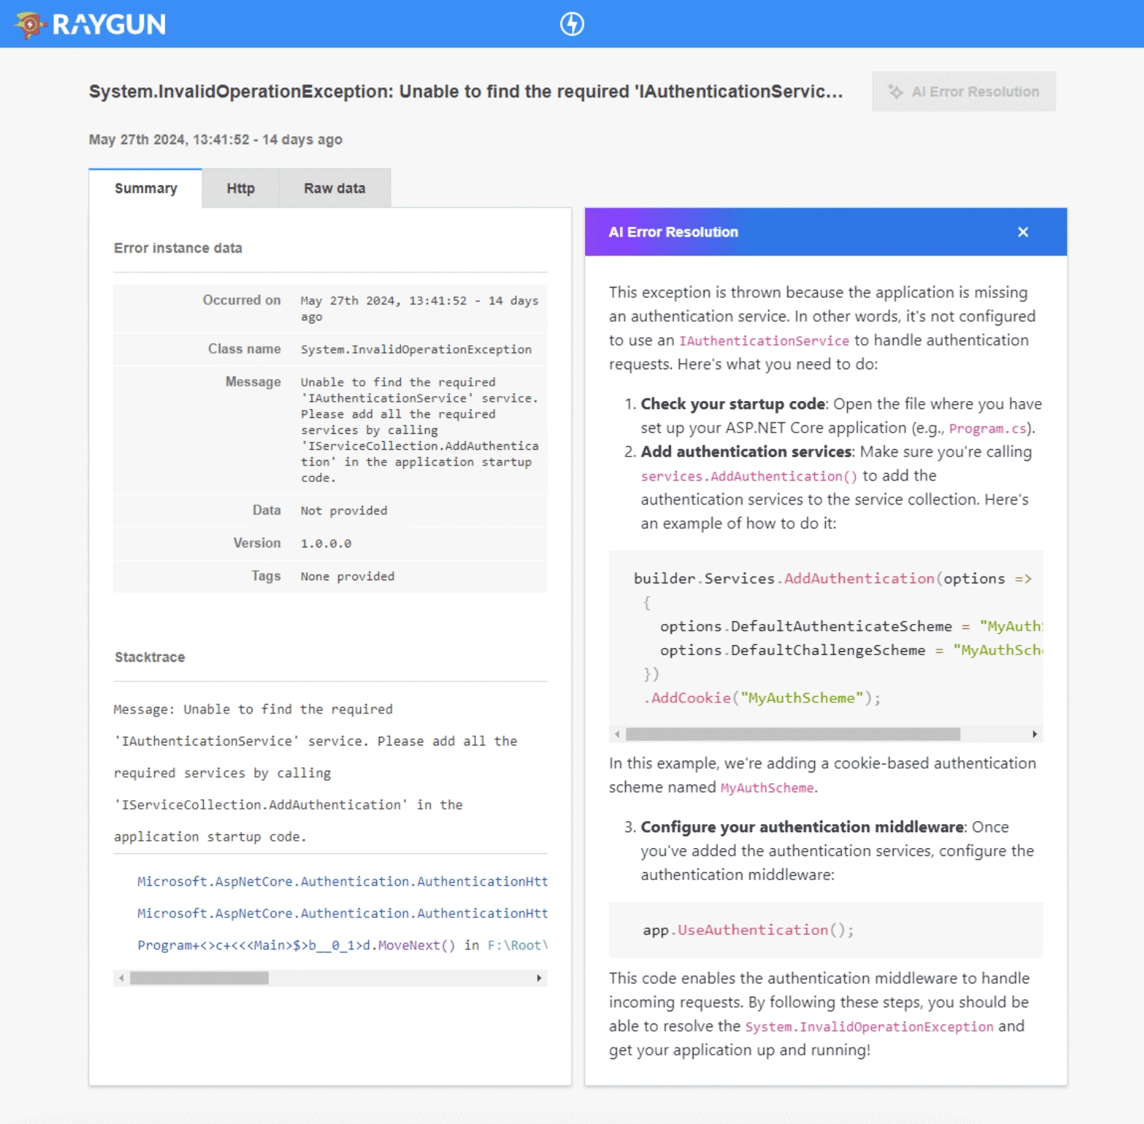Close the AI Error Resolution panel
The width and height of the screenshot is (1144, 1124).
pos(1022,232)
